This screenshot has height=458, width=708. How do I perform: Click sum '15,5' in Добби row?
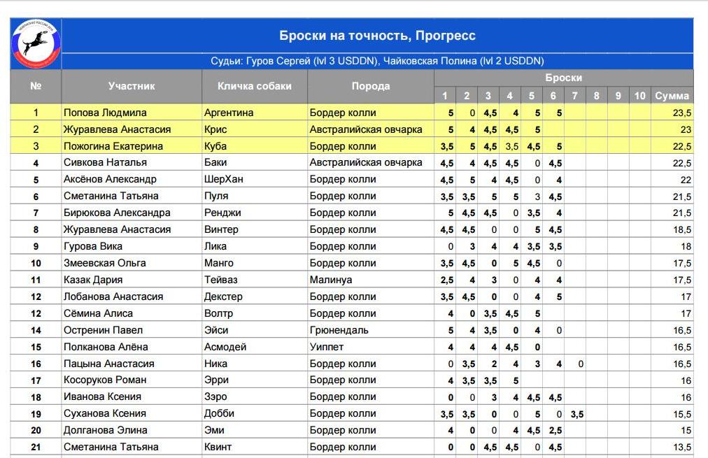(x=682, y=414)
